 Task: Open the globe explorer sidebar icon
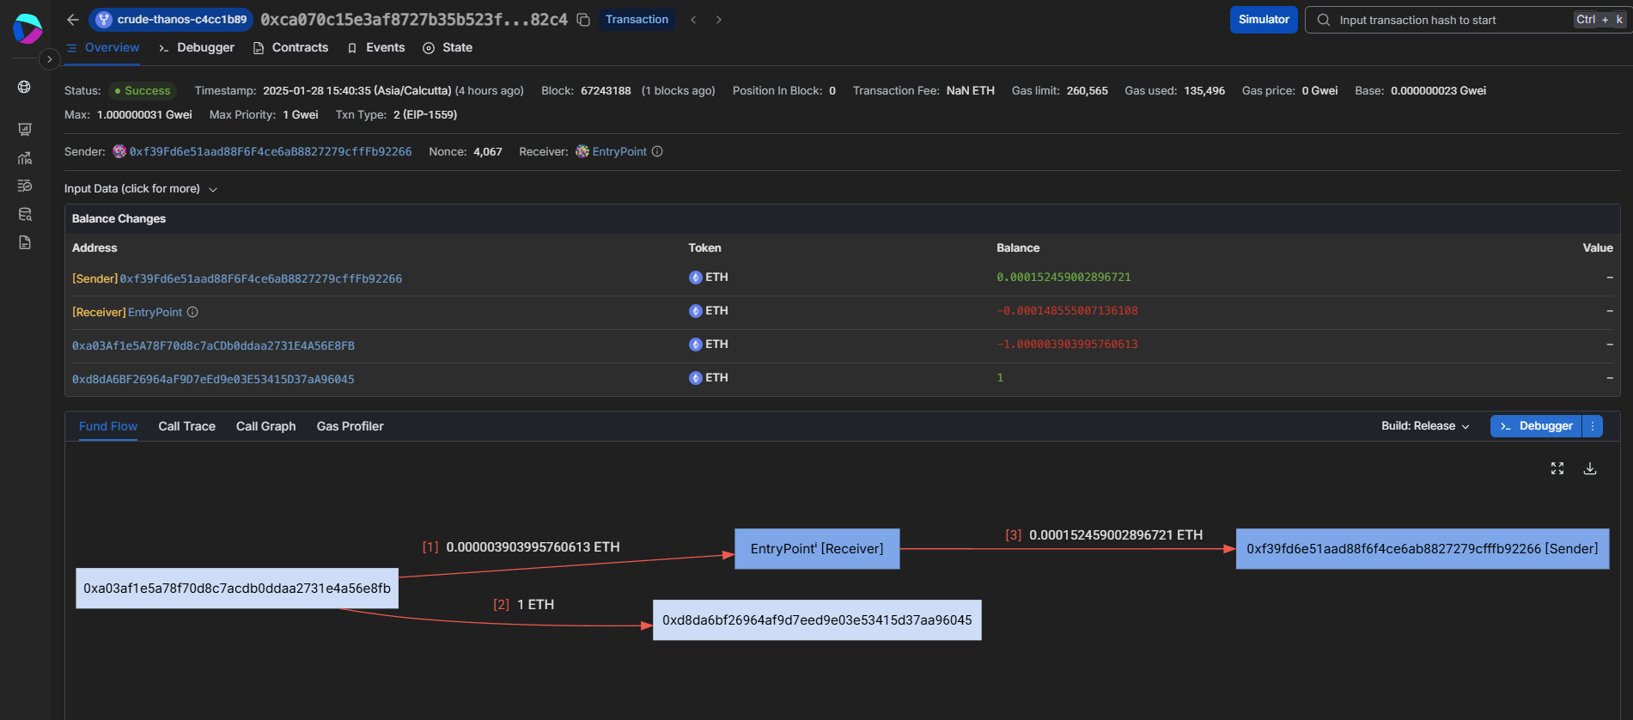(x=24, y=87)
